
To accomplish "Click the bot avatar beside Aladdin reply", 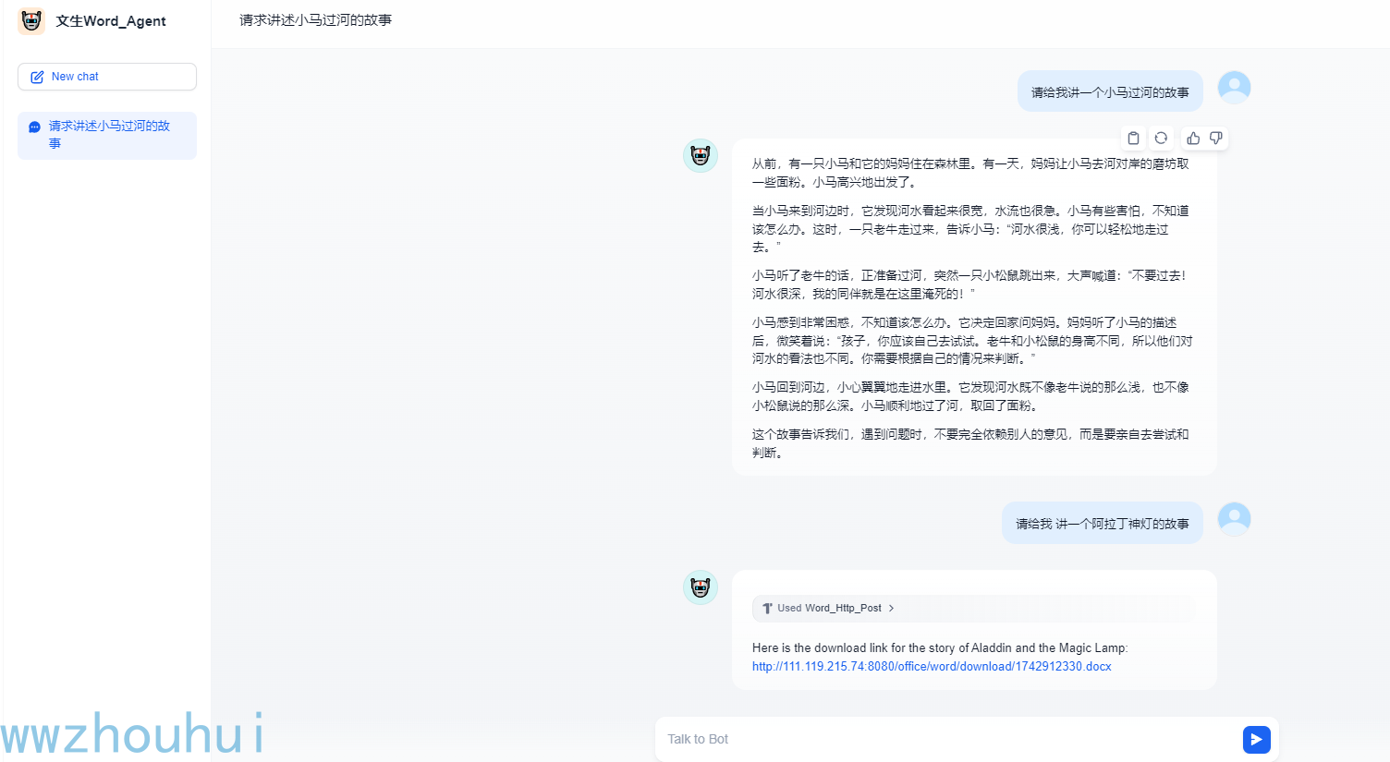I will 701,587.
